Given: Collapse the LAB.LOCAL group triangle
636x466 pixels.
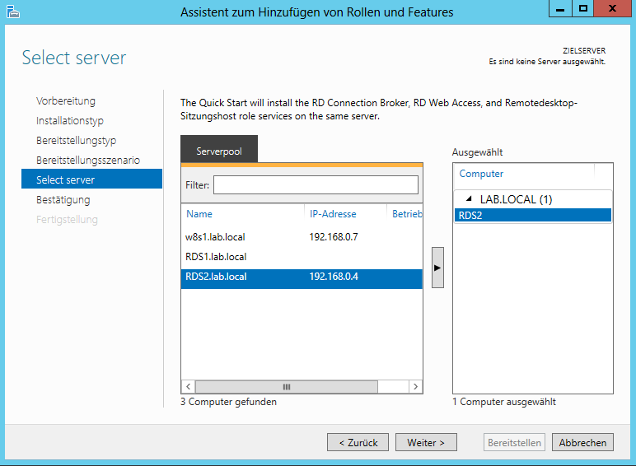Looking at the screenshot, I should pyautogui.click(x=469, y=200).
